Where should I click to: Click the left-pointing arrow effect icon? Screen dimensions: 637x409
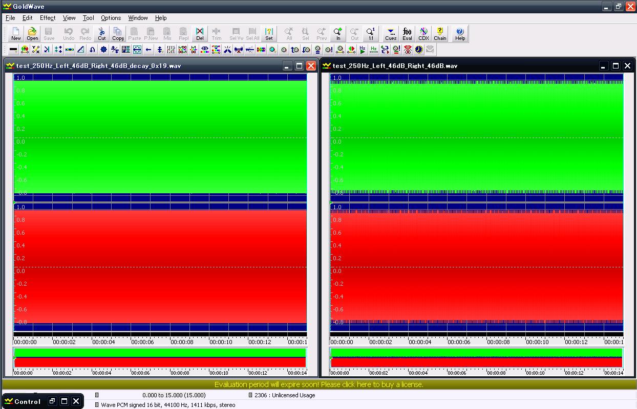tap(148, 50)
